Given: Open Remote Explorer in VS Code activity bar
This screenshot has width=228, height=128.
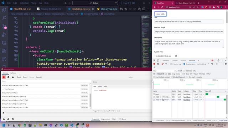Looking at the screenshot, I should click(x=4, y=43).
